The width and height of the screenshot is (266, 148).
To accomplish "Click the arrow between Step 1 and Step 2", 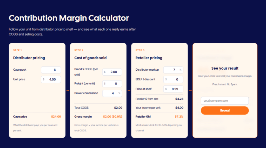I will point(68,91).
